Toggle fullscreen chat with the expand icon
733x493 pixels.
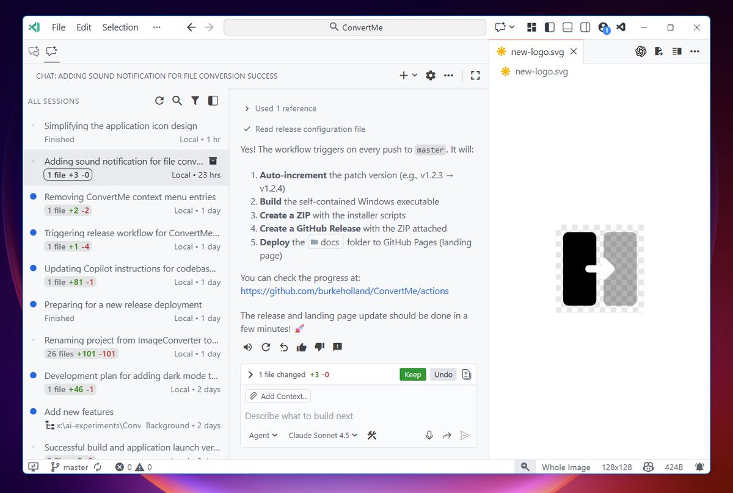point(475,75)
